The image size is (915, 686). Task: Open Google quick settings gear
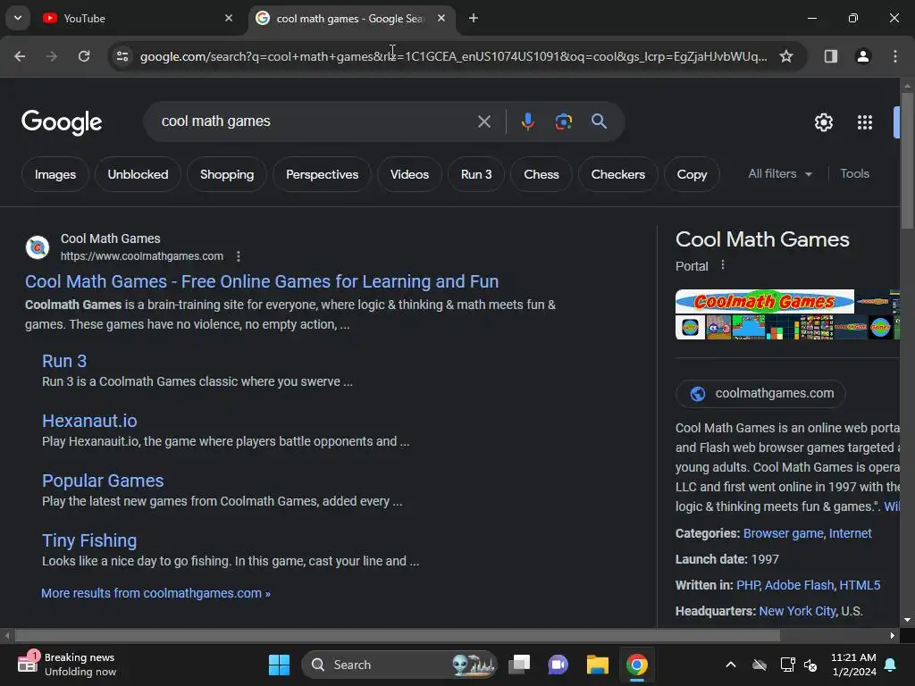click(x=823, y=122)
